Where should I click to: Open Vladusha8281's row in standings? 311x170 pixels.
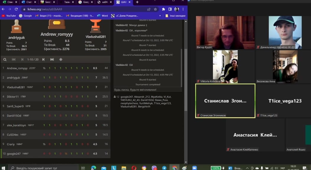56,87
